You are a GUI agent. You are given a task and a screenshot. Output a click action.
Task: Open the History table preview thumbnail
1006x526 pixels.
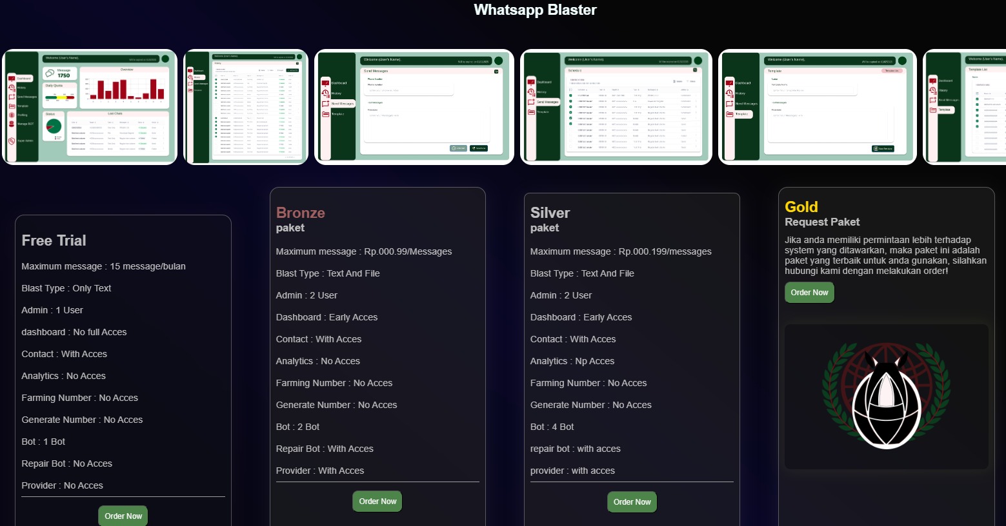[x=246, y=107]
